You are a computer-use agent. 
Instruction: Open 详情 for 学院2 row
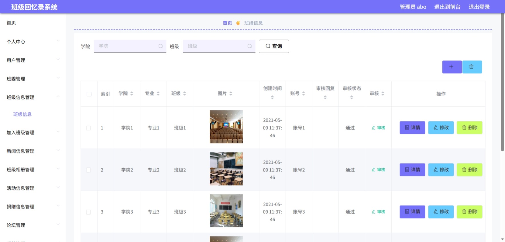tap(412, 170)
